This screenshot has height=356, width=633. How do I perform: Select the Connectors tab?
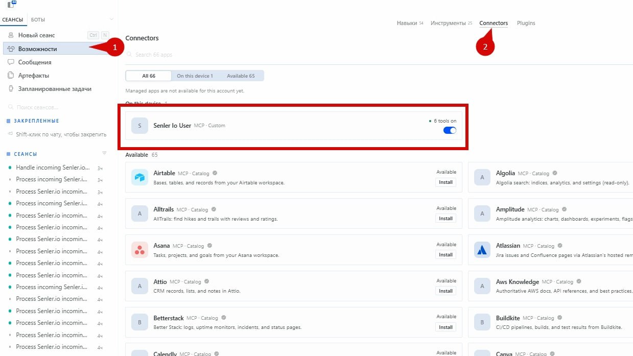(x=494, y=23)
